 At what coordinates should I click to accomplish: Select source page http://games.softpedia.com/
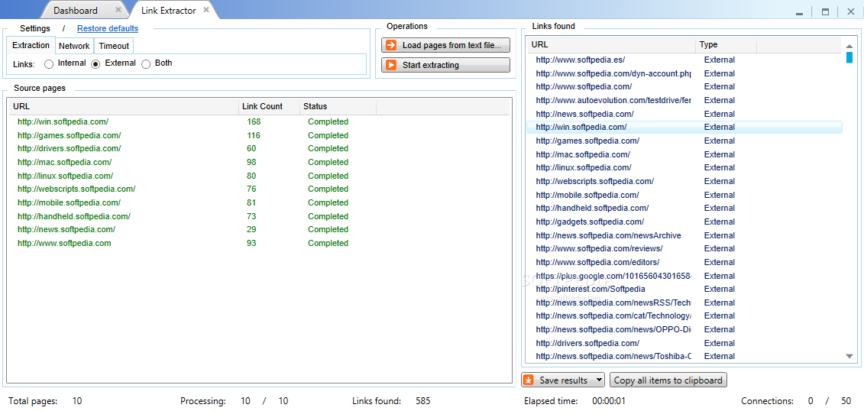pos(69,135)
